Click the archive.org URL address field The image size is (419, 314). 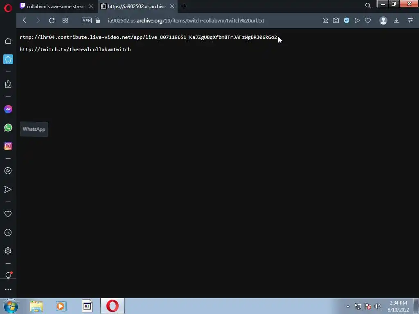(186, 20)
